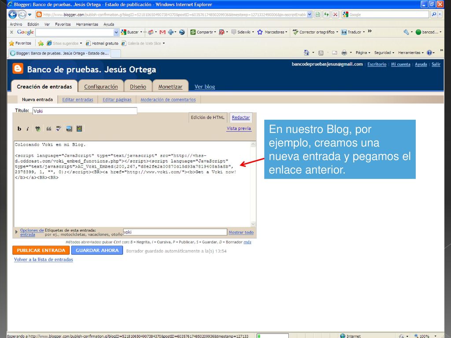Click the insert video filmstrip icon
The width and height of the screenshot is (451, 338).
coord(79,129)
